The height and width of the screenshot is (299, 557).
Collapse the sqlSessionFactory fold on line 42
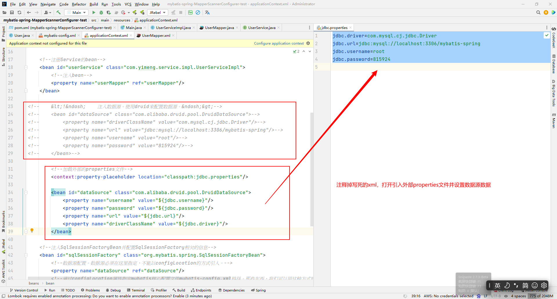[26, 255]
